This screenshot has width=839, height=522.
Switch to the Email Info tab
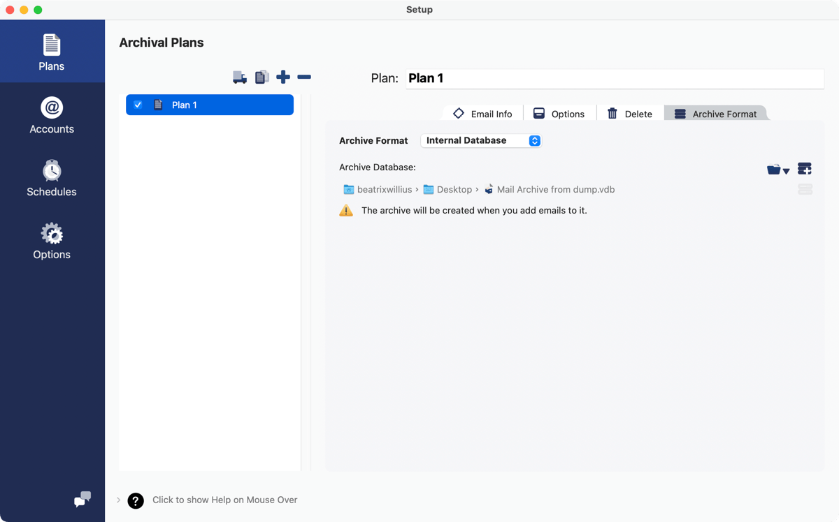click(482, 112)
